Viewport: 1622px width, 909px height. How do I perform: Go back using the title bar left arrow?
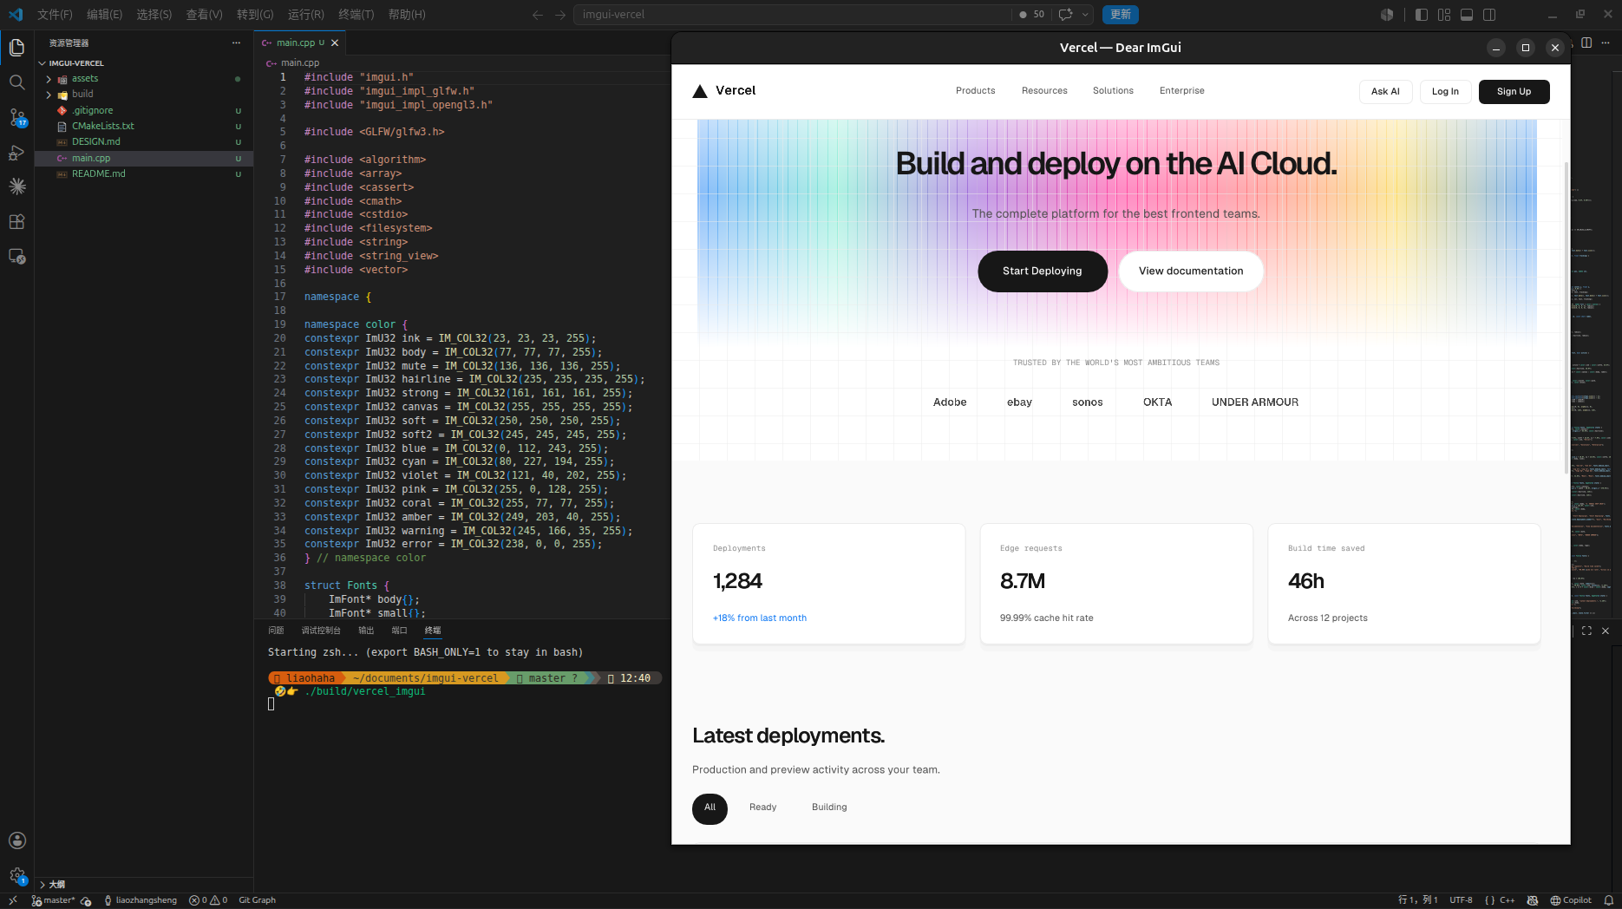point(538,15)
